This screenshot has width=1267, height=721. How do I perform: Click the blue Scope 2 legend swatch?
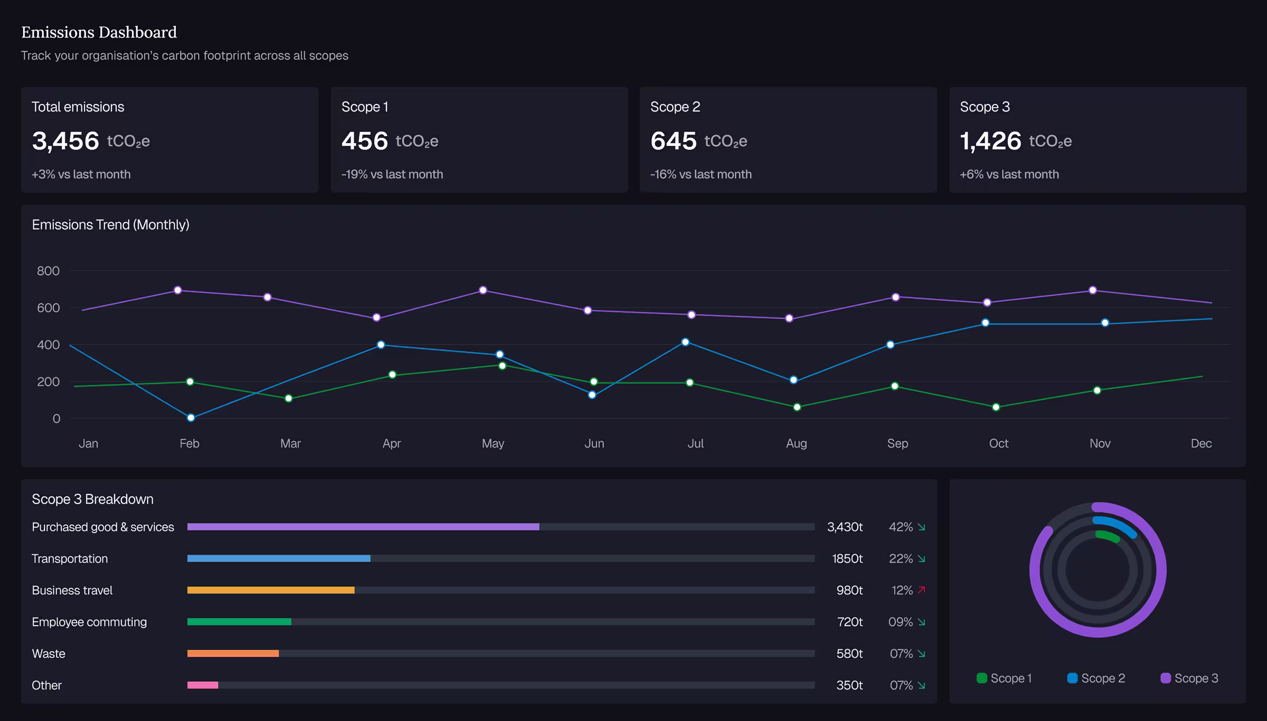(1072, 678)
